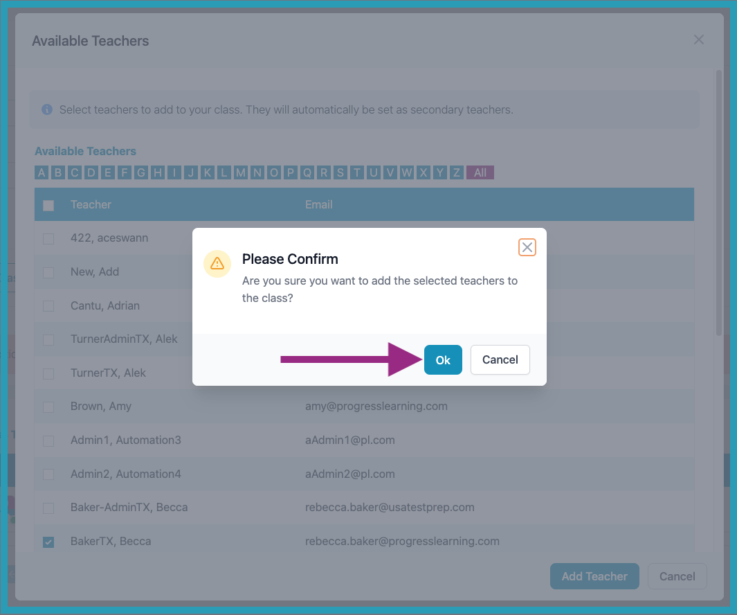
Task: Check the box for TurnerAdminTX, Alek
Action: pyautogui.click(x=48, y=340)
